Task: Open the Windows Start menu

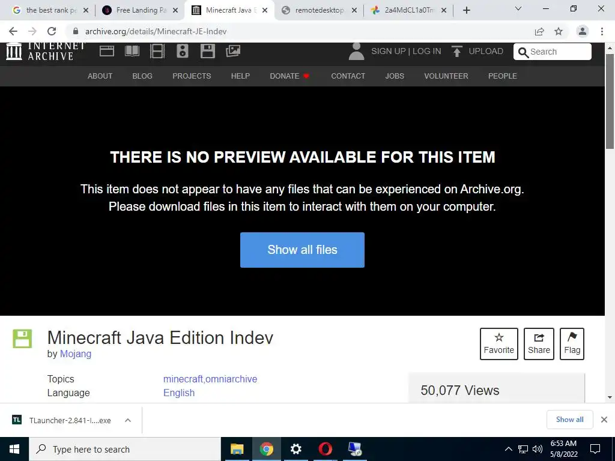Action: click(x=14, y=449)
